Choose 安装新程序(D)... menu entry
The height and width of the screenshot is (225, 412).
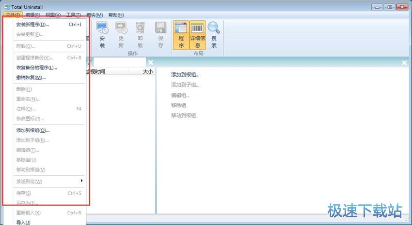(49, 25)
